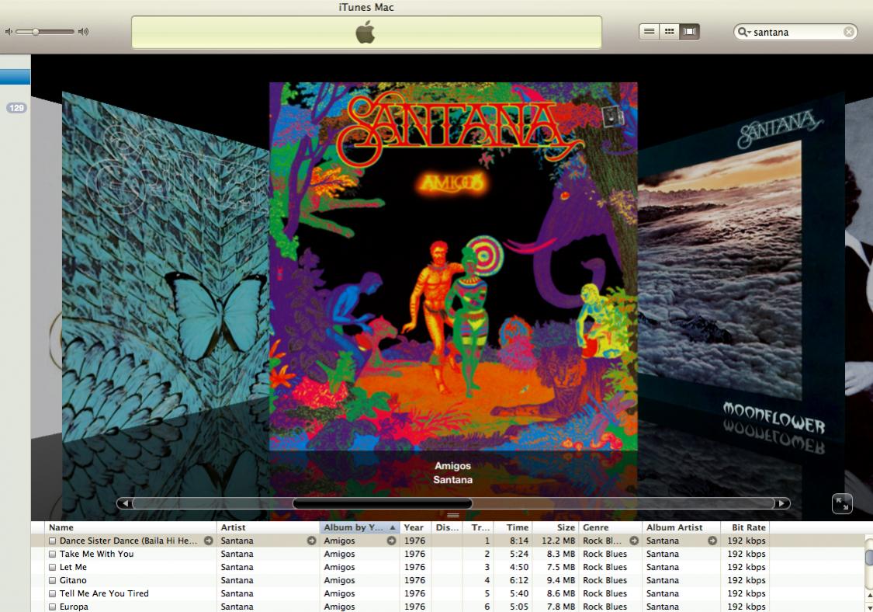Sort by Artist column header

(x=268, y=527)
